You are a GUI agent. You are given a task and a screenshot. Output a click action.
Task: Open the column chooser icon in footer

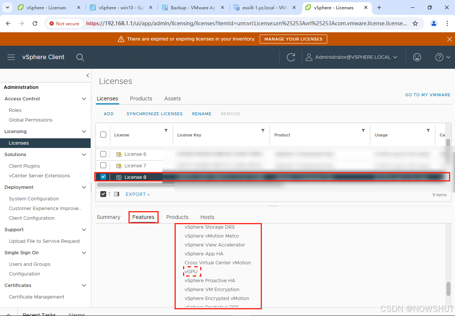[117, 194]
